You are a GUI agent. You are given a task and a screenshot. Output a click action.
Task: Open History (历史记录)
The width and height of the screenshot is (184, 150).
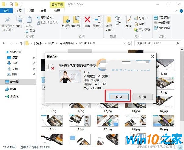(x=142, y=30)
